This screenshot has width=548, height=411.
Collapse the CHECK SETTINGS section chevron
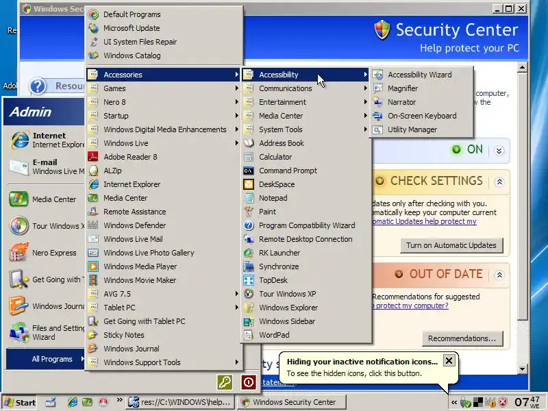[x=499, y=182]
